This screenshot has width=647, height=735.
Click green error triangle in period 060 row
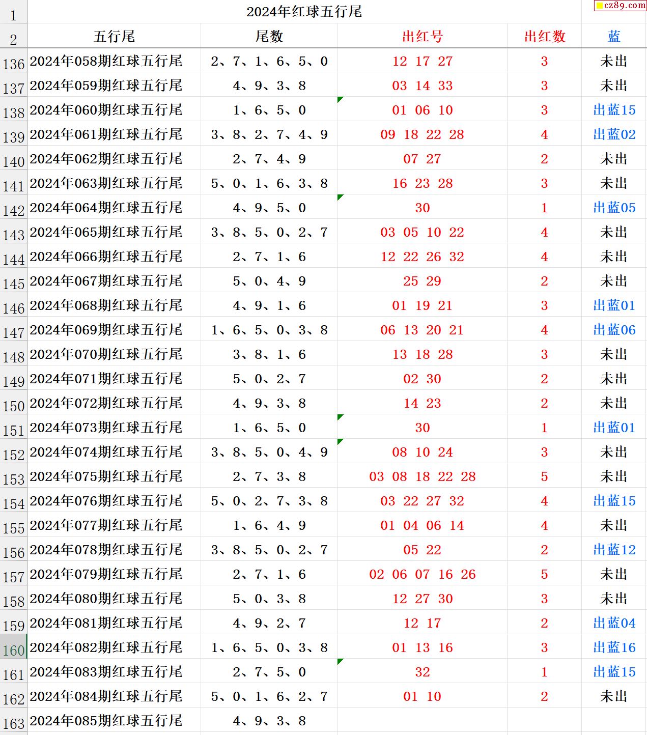pyautogui.click(x=340, y=99)
